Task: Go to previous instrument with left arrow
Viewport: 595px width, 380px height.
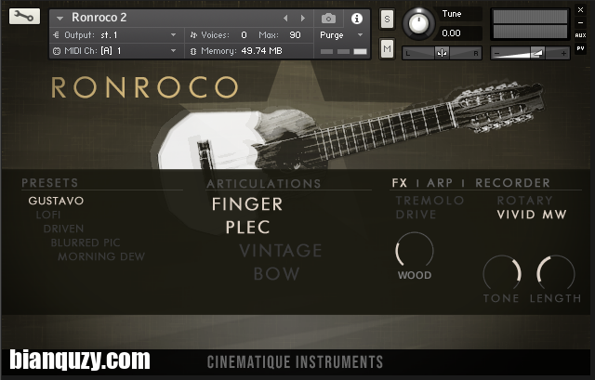Action: pyautogui.click(x=285, y=18)
